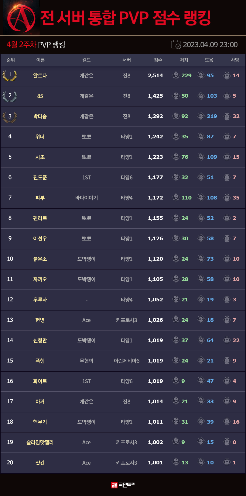
Task: Open player name 슬라임맛젤리
Action: click(x=40, y=442)
